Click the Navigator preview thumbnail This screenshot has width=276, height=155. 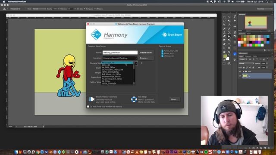pos(256,22)
